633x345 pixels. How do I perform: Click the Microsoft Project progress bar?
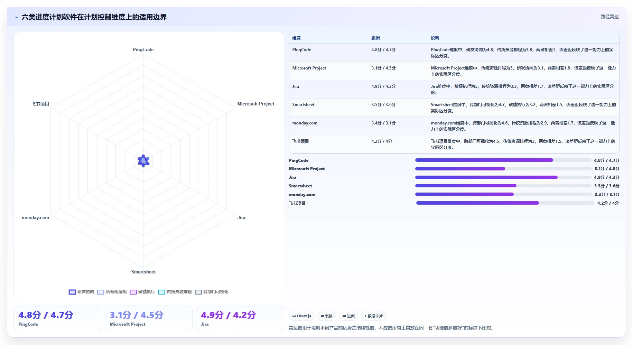tap(503, 169)
